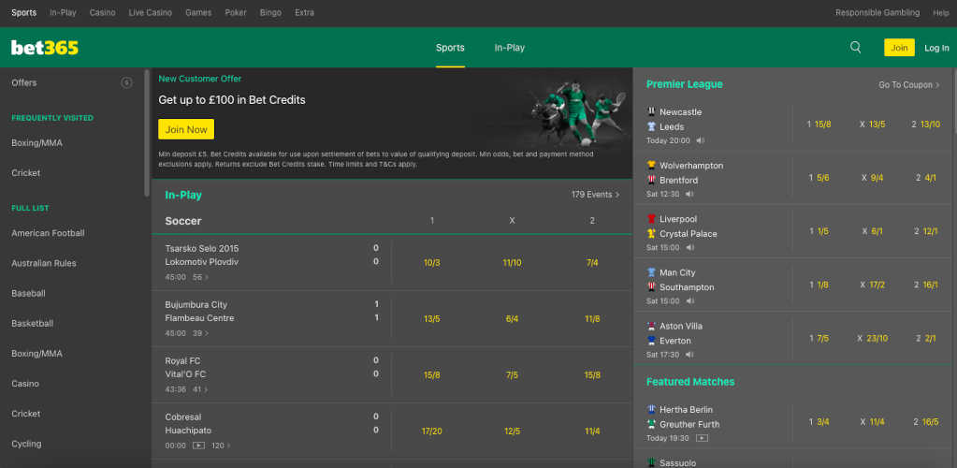
Task: Open Offers in the sidebar
Action: 24,82
